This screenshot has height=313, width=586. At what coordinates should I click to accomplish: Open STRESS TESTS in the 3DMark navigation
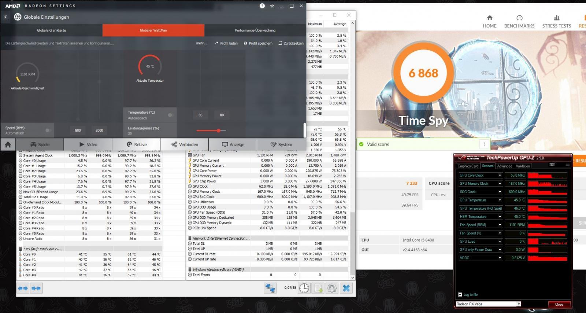coord(557,22)
